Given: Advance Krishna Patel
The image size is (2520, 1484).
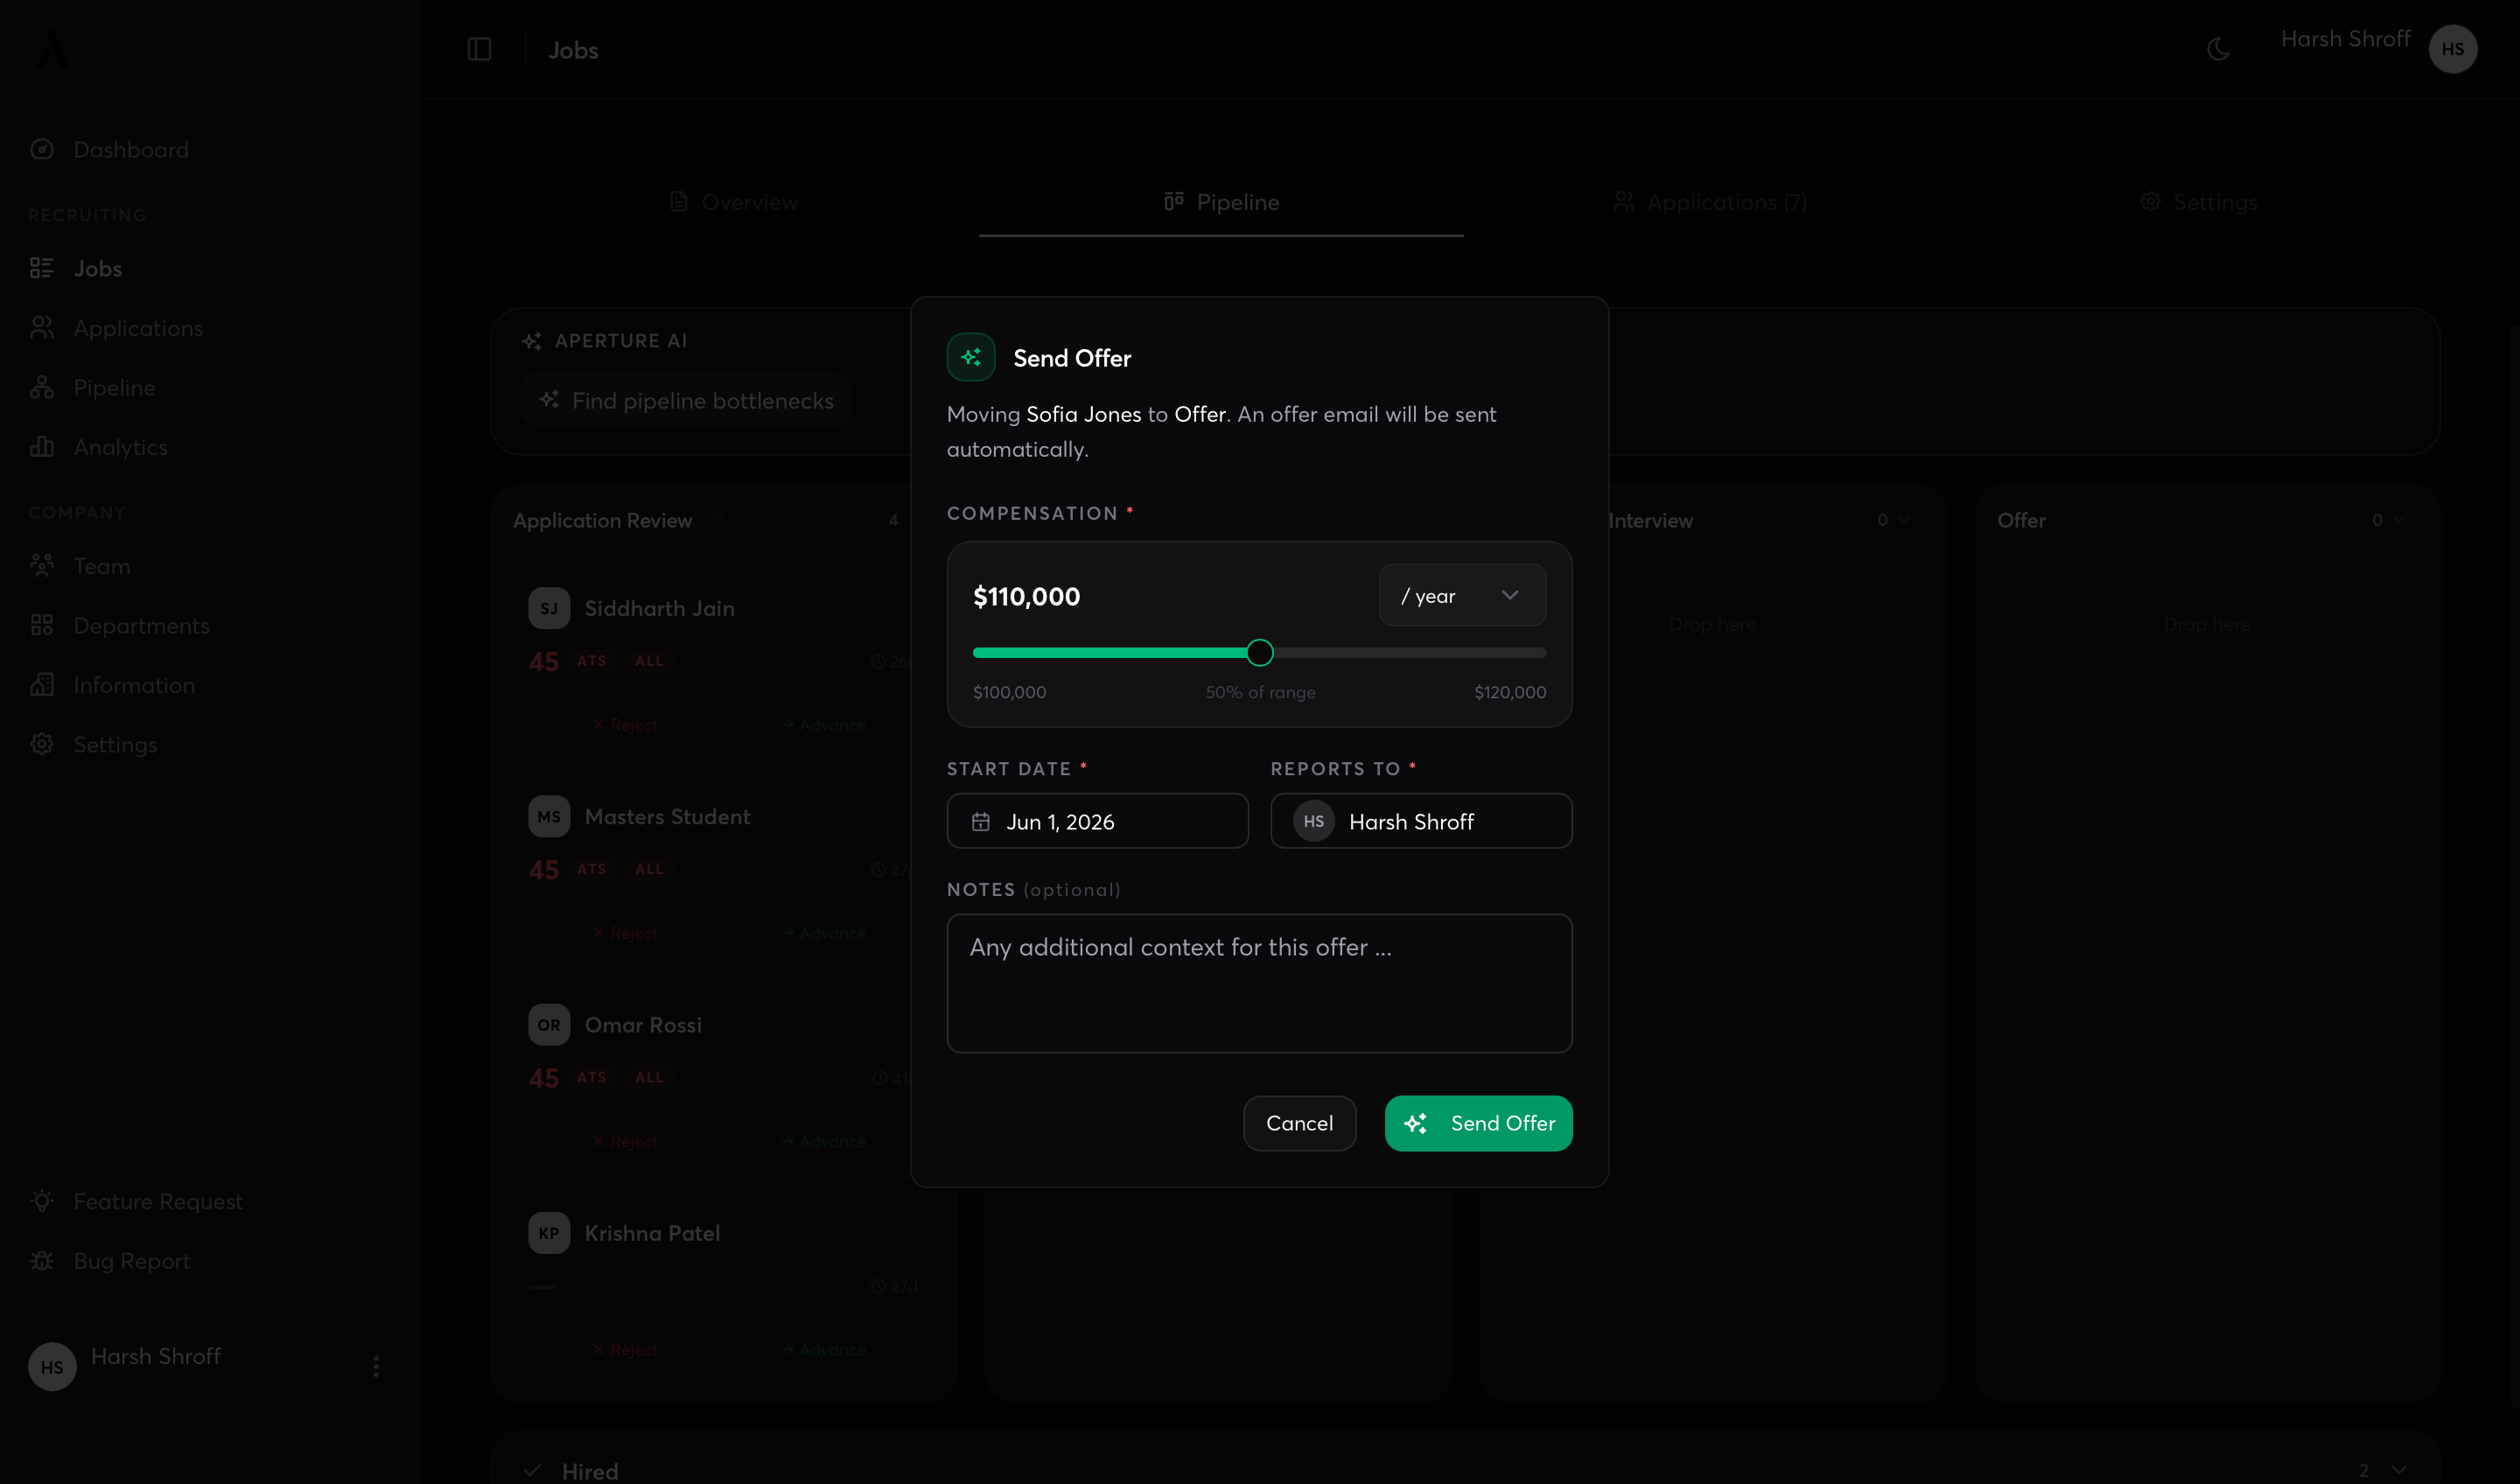Looking at the screenshot, I should coord(824,1349).
